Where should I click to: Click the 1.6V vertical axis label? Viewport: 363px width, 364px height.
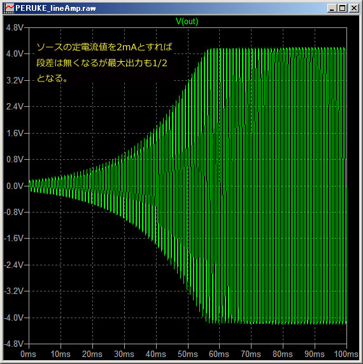[x=15, y=133]
